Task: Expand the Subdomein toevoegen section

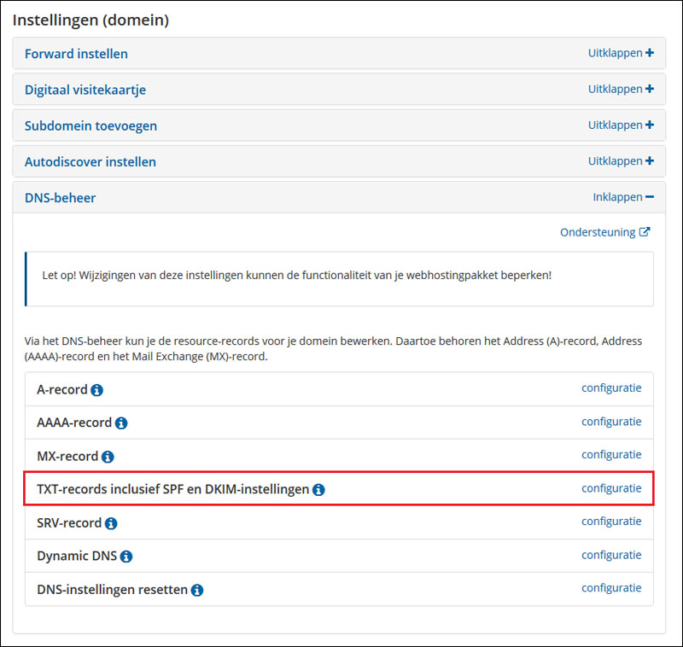Action: (x=621, y=125)
